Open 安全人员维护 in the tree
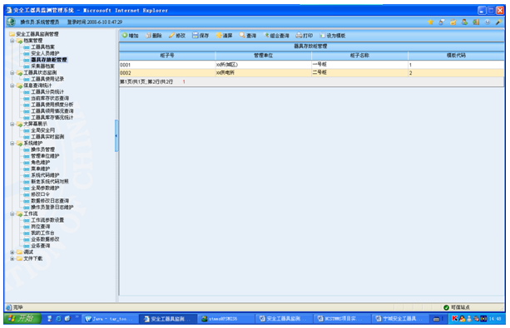This screenshot has width=510, height=328. (x=45, y=53)
